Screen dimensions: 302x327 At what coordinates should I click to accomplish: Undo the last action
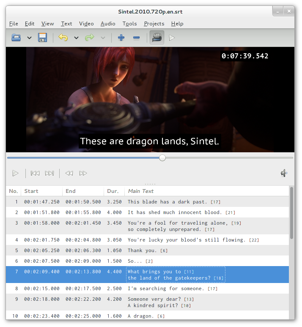[63, 38]
